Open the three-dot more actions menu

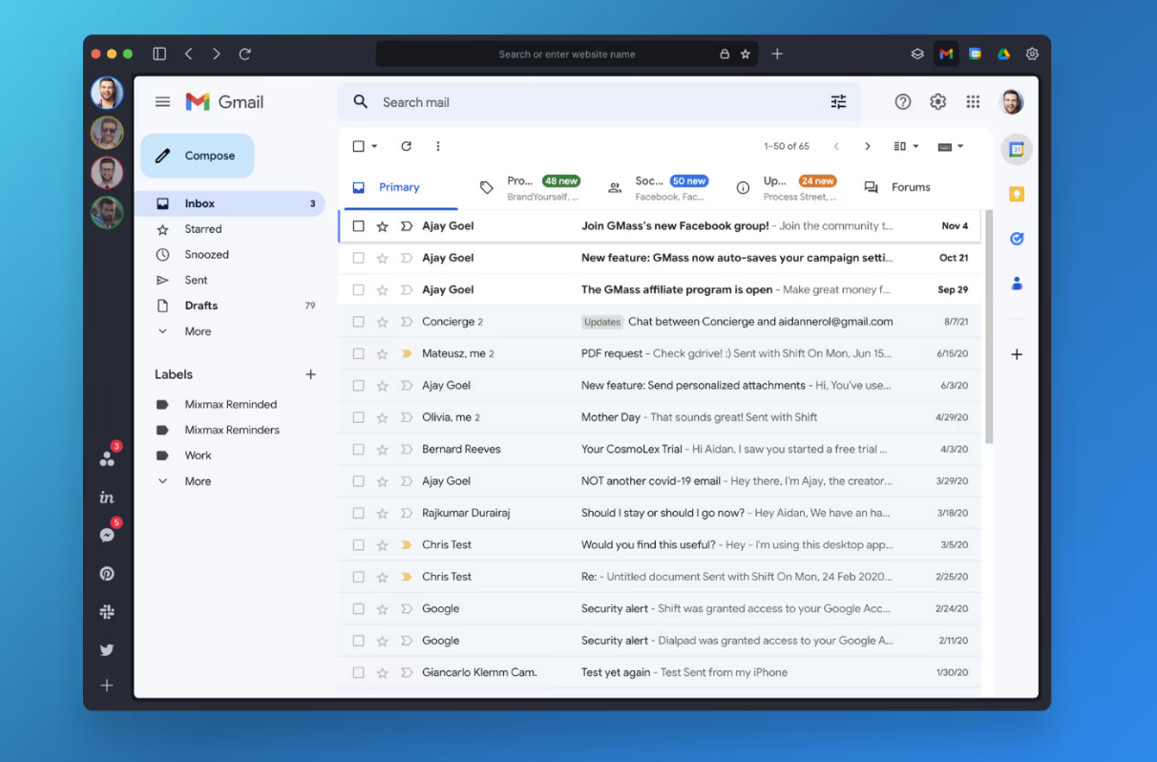[x=437, y=146]
